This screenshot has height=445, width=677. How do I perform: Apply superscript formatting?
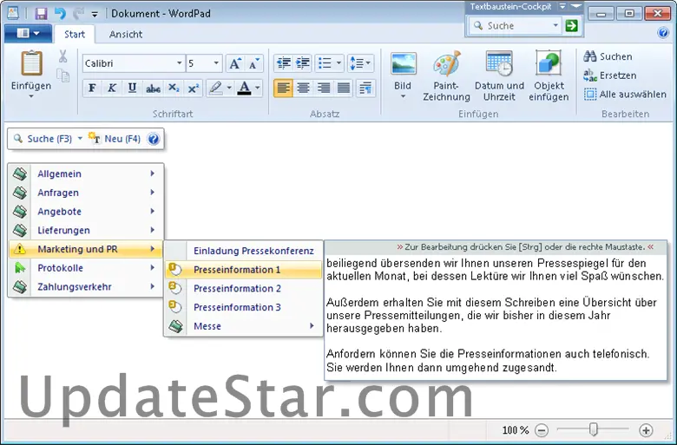point(193,88)
